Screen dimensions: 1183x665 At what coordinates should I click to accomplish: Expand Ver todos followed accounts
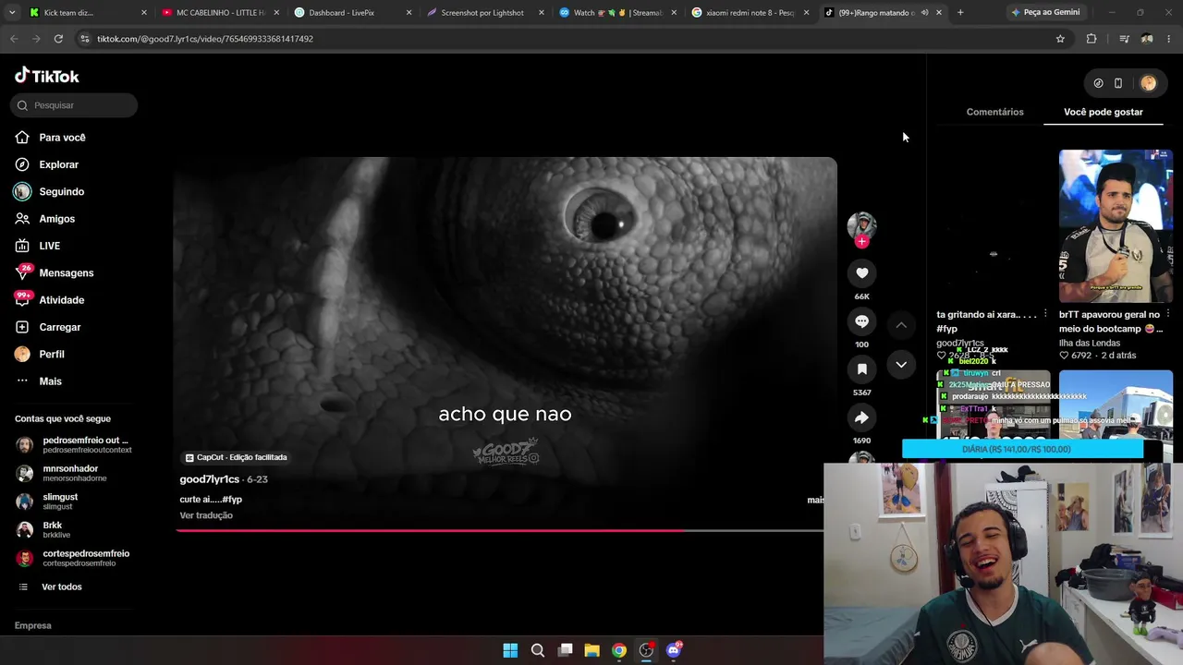coord(61,586)
